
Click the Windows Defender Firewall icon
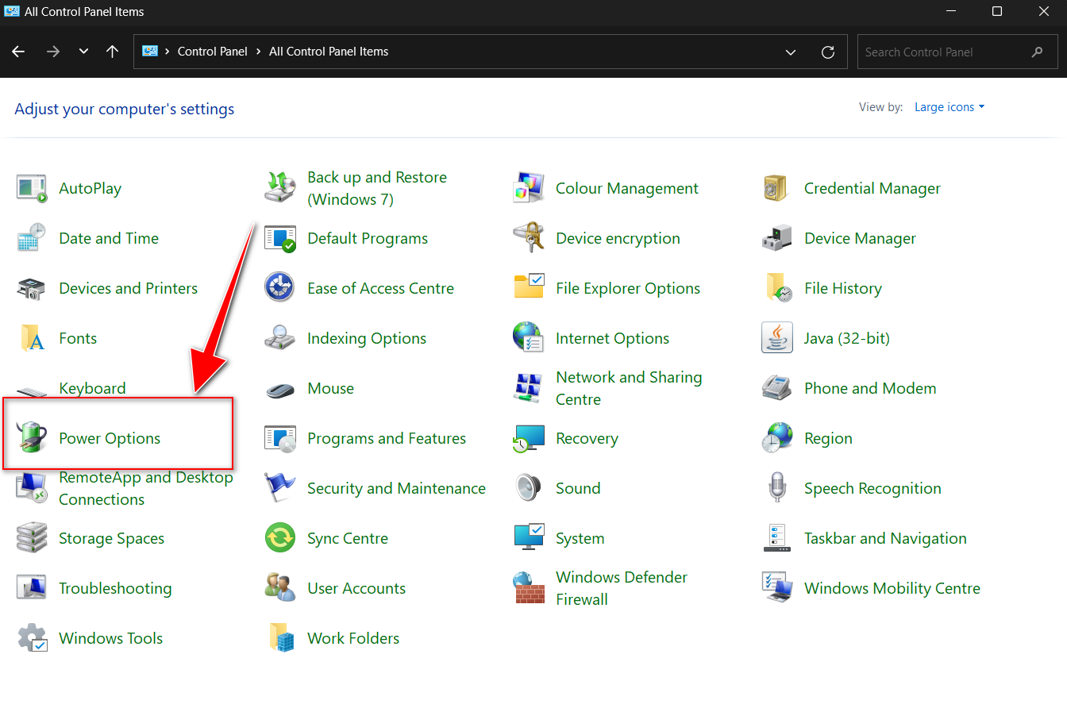click(x=529, y=589)
